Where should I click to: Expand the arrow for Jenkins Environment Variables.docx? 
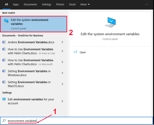pos(62,42)
